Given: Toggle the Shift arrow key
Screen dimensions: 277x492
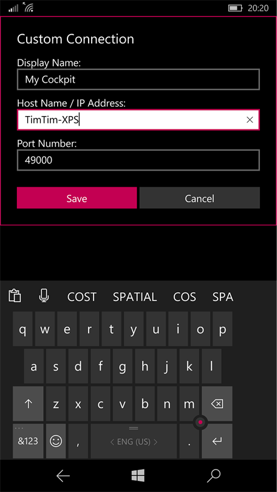Looking at the screenshot, I should click(28, 403).
